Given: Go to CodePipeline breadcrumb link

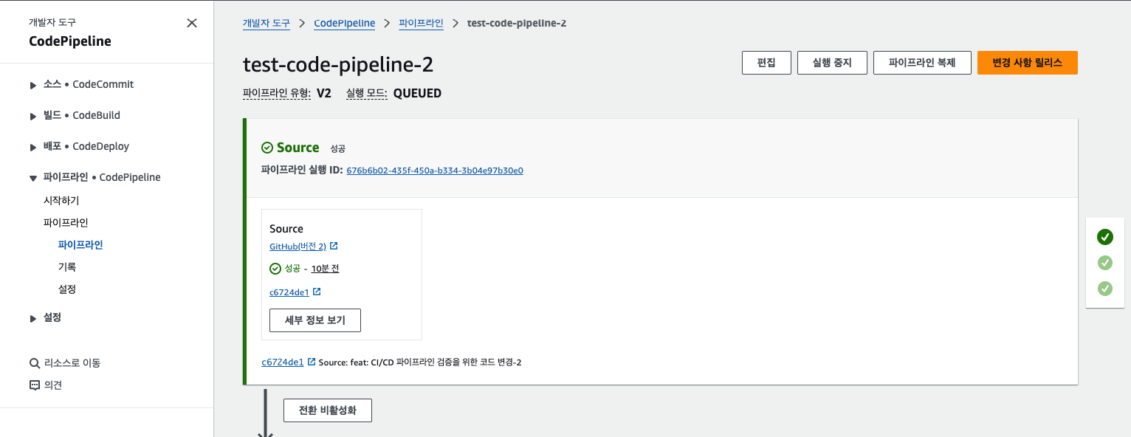Looking at the screenshot, I should click(x=345, y=23).
